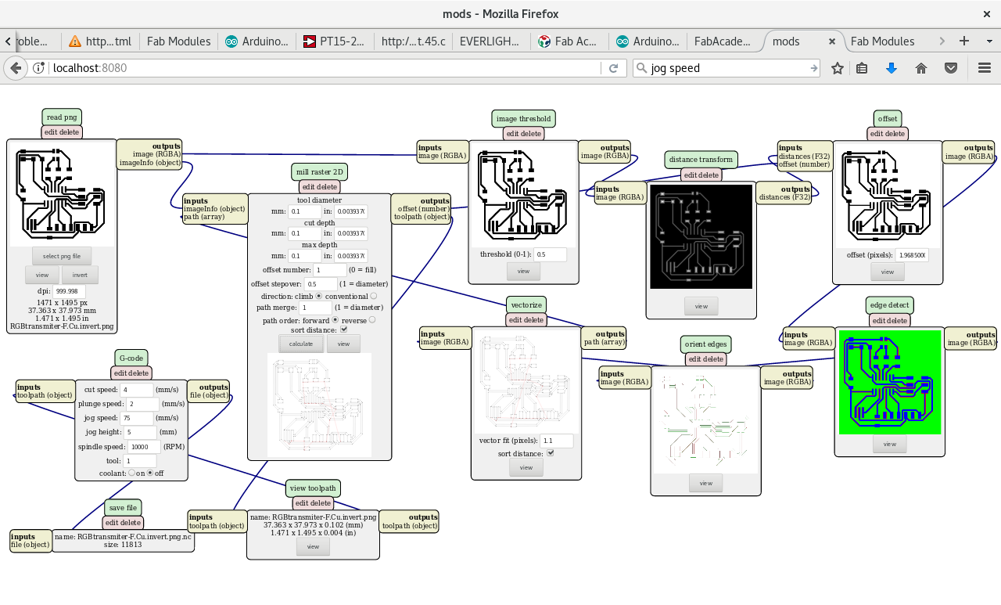Go to the Firefox home page

coord(921,68)
